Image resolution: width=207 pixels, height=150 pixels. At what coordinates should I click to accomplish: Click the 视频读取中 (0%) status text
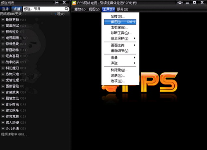click(x=14, y=134)
